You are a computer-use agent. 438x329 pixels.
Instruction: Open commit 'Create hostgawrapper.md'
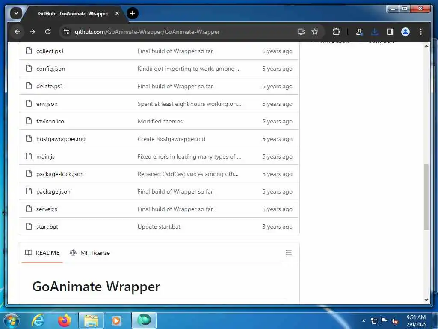pos(172,139)
